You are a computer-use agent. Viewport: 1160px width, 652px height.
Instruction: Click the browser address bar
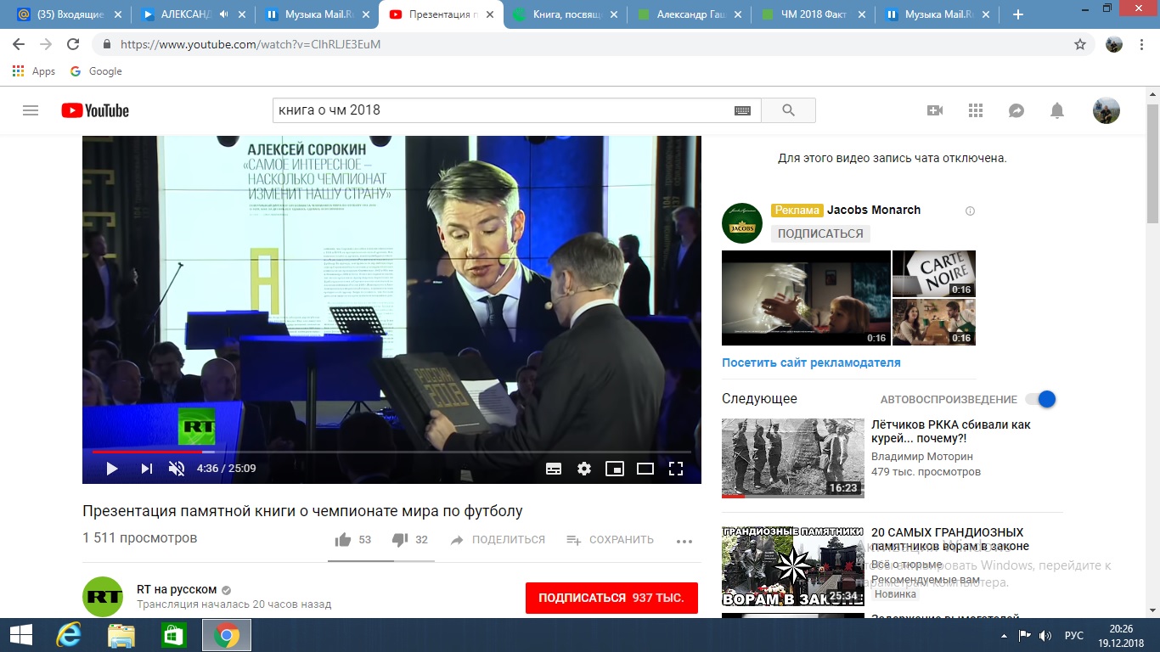coord(586,44)
